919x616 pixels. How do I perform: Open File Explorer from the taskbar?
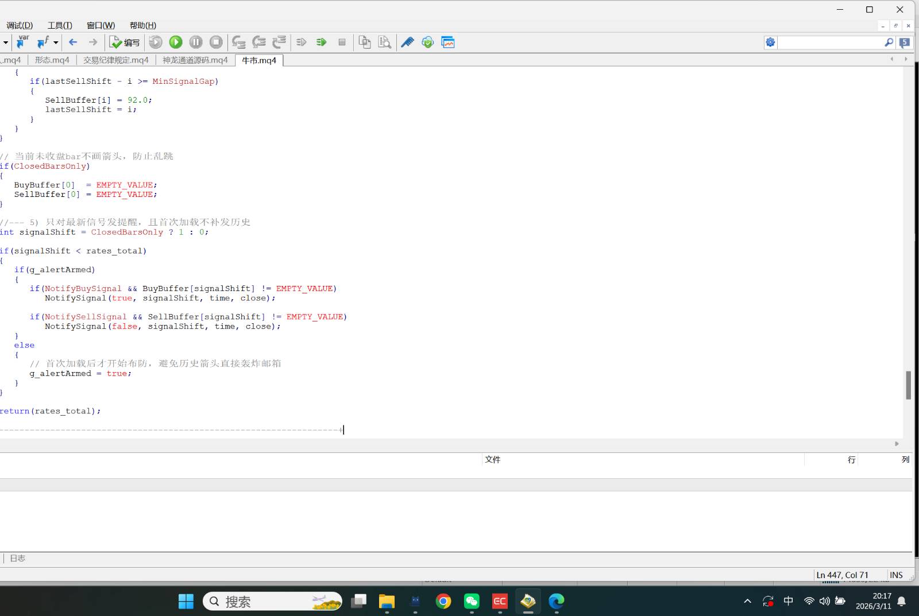pyautogui.click(x=387, y=601)
